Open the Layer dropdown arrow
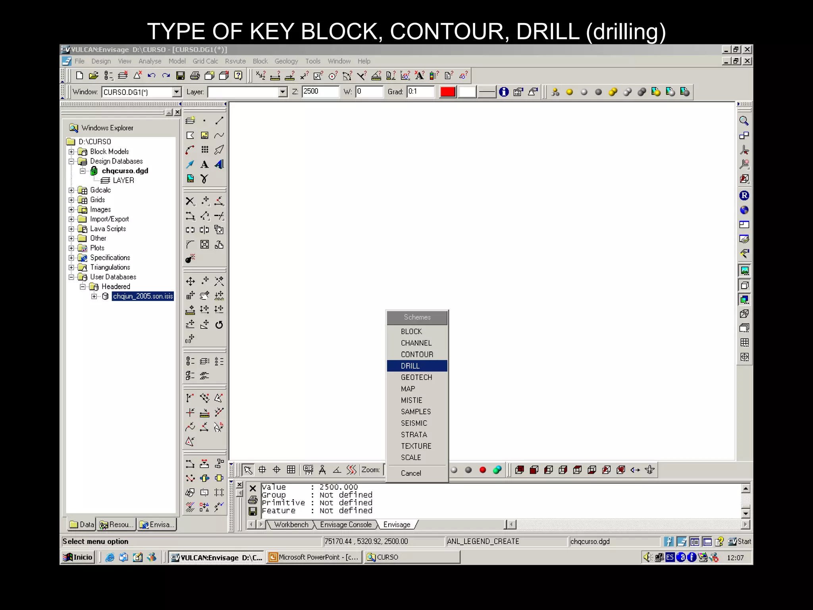This screenshot has width=813, height=610. [282, 92]
